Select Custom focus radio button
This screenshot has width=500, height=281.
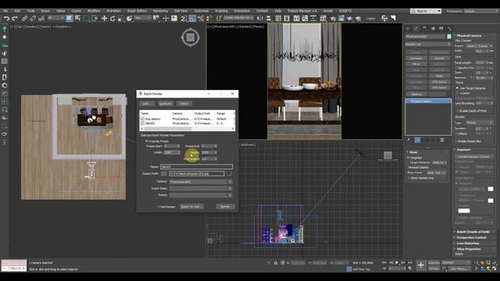pos(457,93)
